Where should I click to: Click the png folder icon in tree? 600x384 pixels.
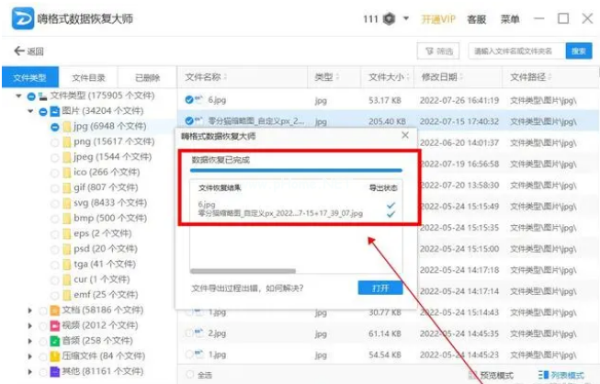[x=67, y=142]
